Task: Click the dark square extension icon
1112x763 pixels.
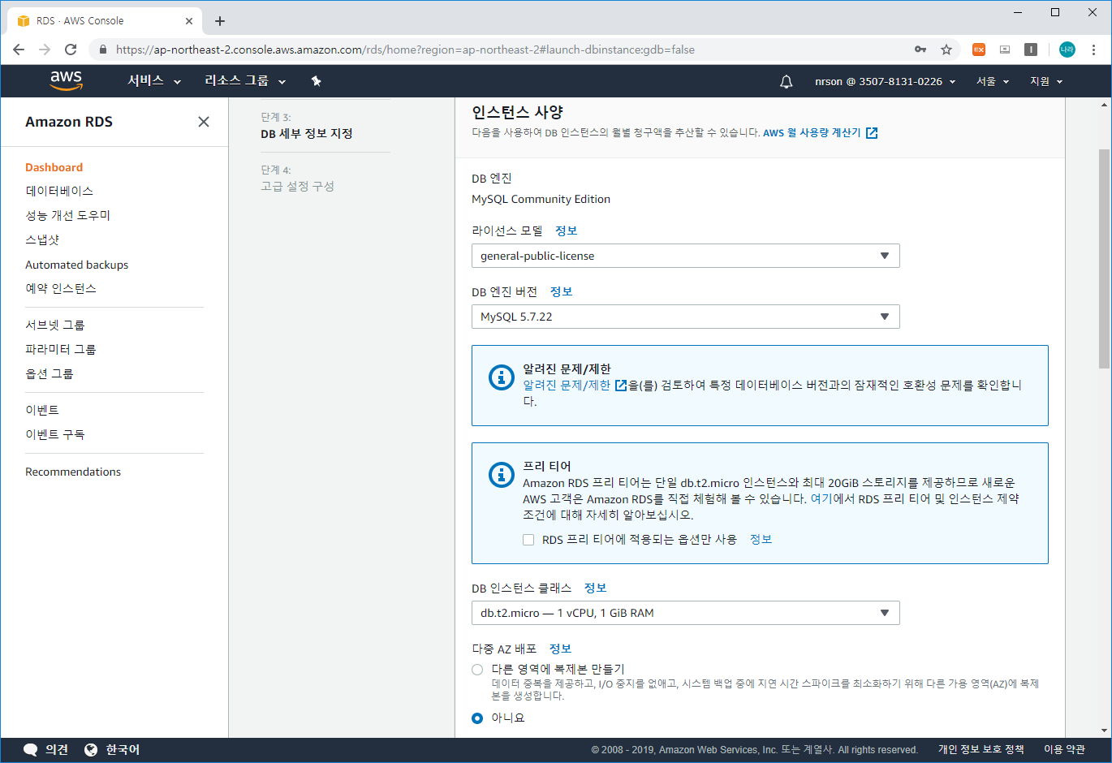Action: pos(1031,50)
